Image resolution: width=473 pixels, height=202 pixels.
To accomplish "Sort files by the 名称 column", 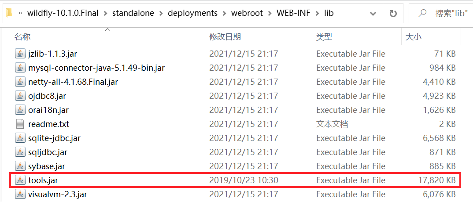I will [23, 37].
